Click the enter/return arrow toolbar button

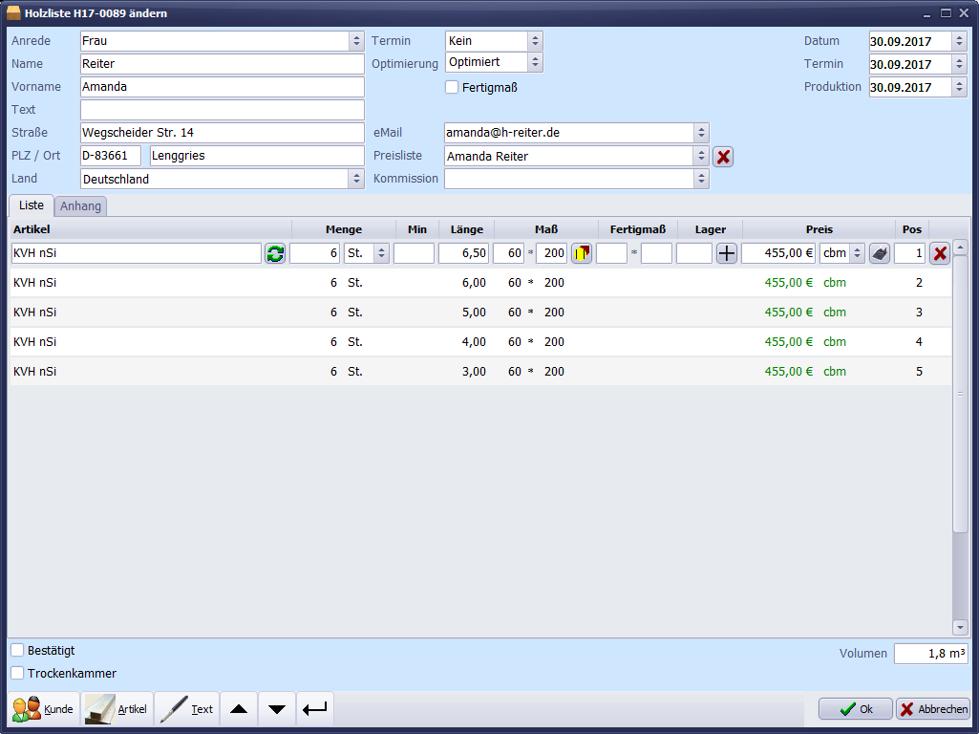click(314, 709)
